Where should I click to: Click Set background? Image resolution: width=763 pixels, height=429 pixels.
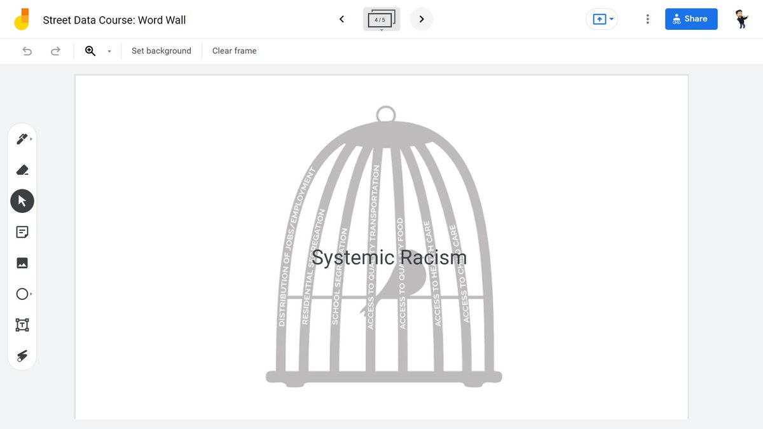point(162,51)
